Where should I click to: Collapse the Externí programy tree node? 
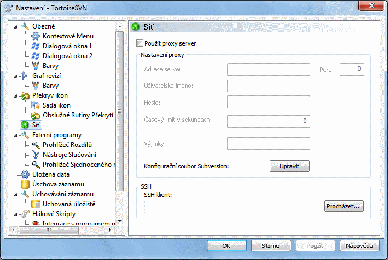(x=15, y=135)
